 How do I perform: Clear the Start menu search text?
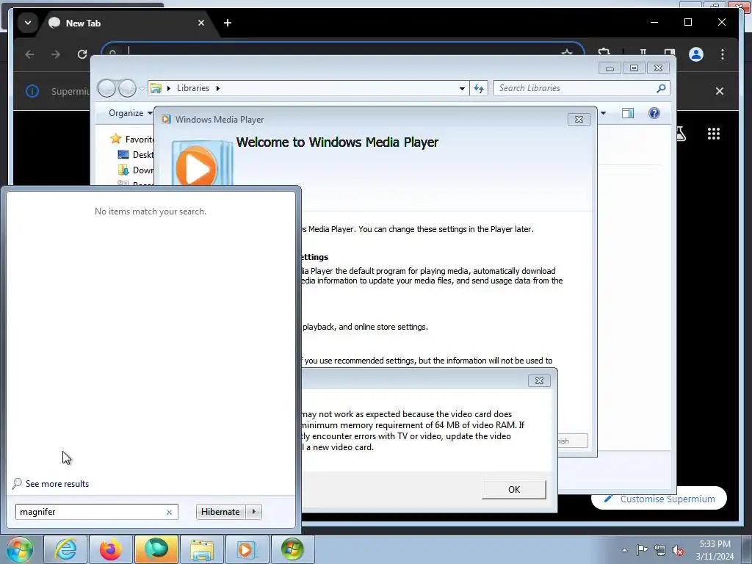click(169, 512)
